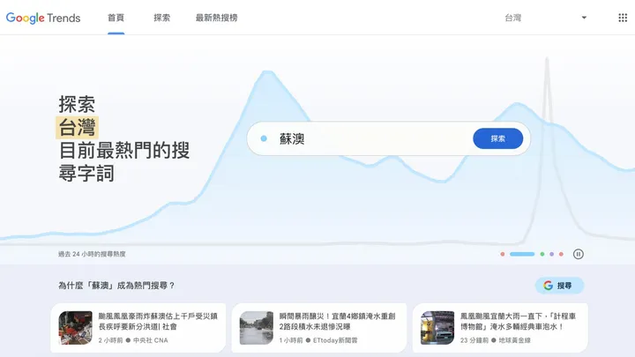Click the region dropdown arrow
This screenshot has height=357, width=635.
(x=584, y=18)
